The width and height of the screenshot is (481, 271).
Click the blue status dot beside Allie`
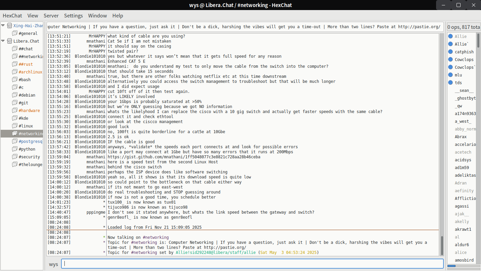(x=450, y=44)
